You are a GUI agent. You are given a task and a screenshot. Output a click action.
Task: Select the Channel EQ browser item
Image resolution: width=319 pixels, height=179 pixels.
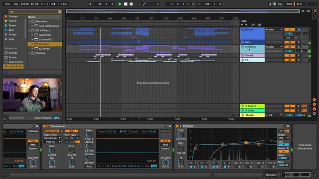(x=45, y=40)
